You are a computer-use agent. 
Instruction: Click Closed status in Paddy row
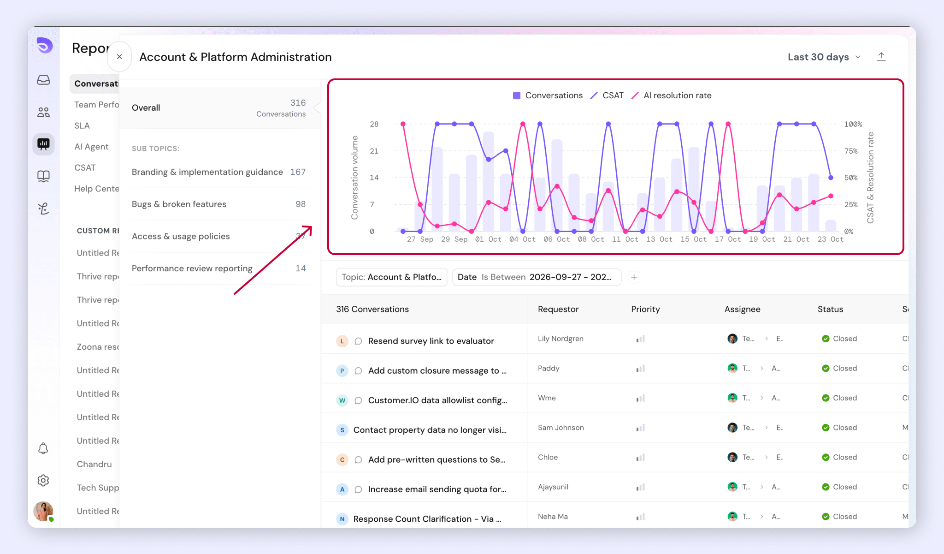tap(839, 368)
